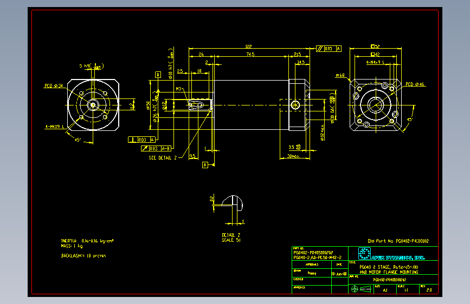470x304 pixels.
Task: Click part code PG040-2,AD-PE50-M42-Z
Action: point(317,257)
